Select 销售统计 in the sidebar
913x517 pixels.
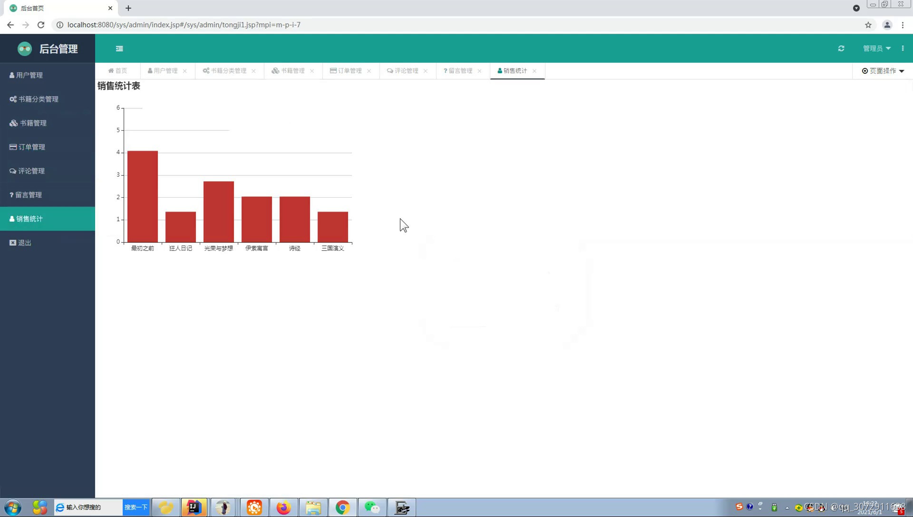click(x=48, y=219)
